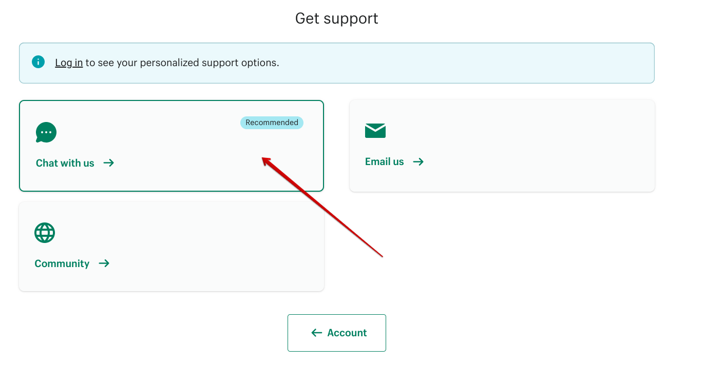Select the Email us text link

pyautogui.click(x=385, y=161)
